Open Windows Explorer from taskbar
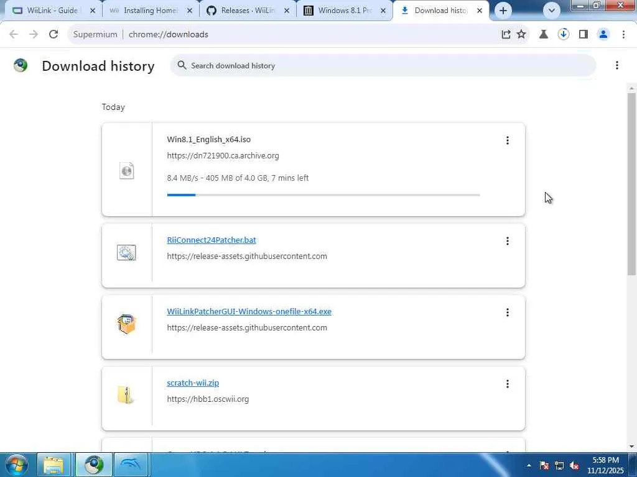 click(x=54, y=465)
